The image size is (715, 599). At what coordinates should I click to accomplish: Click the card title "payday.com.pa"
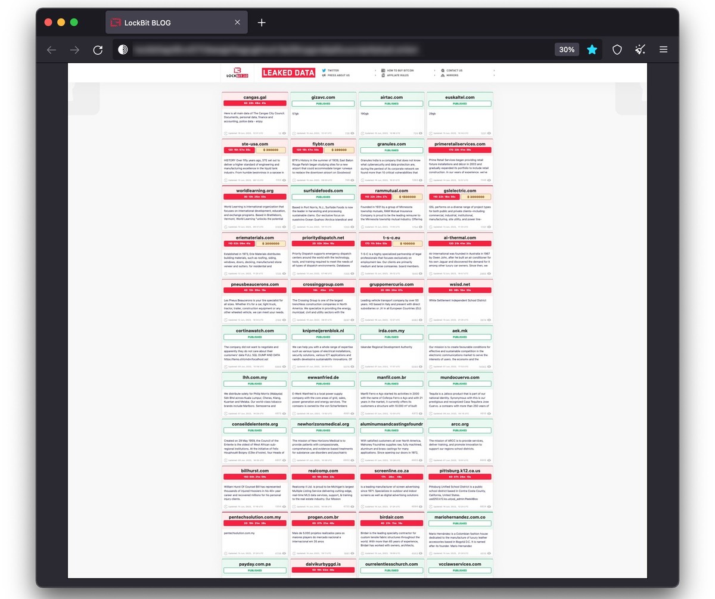pyautogui.click(x=254, y=564)
